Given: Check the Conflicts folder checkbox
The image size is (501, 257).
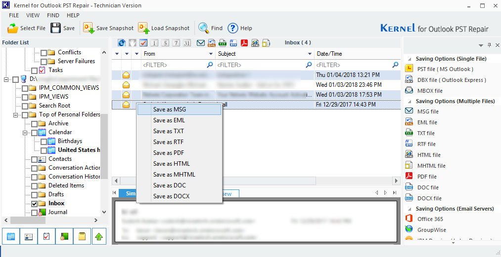Looking at the screenshot, I should [x=44, y=53].
